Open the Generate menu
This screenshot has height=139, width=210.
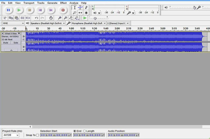pos(52,3)
